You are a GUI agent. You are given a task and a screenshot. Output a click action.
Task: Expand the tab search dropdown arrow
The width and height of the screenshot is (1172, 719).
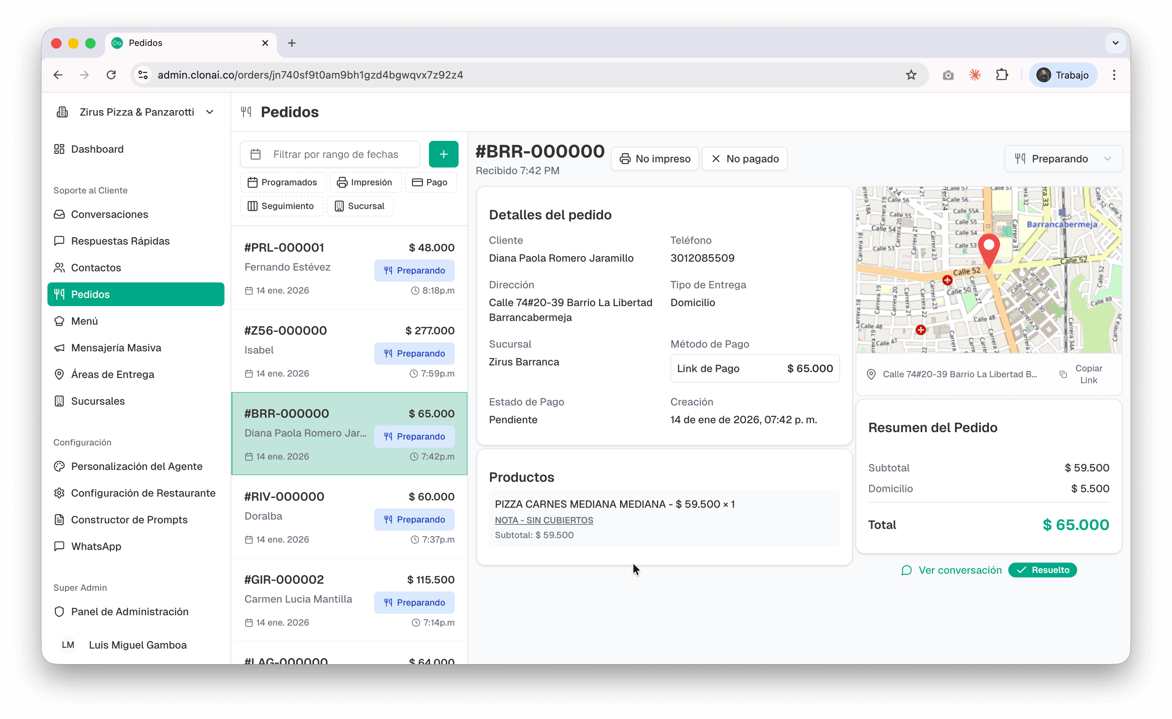click(1115, 43)
